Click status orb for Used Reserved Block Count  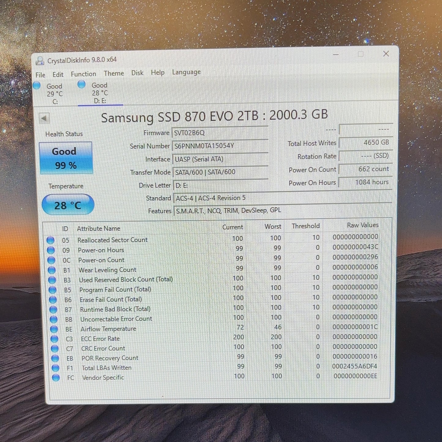(52, 280)
